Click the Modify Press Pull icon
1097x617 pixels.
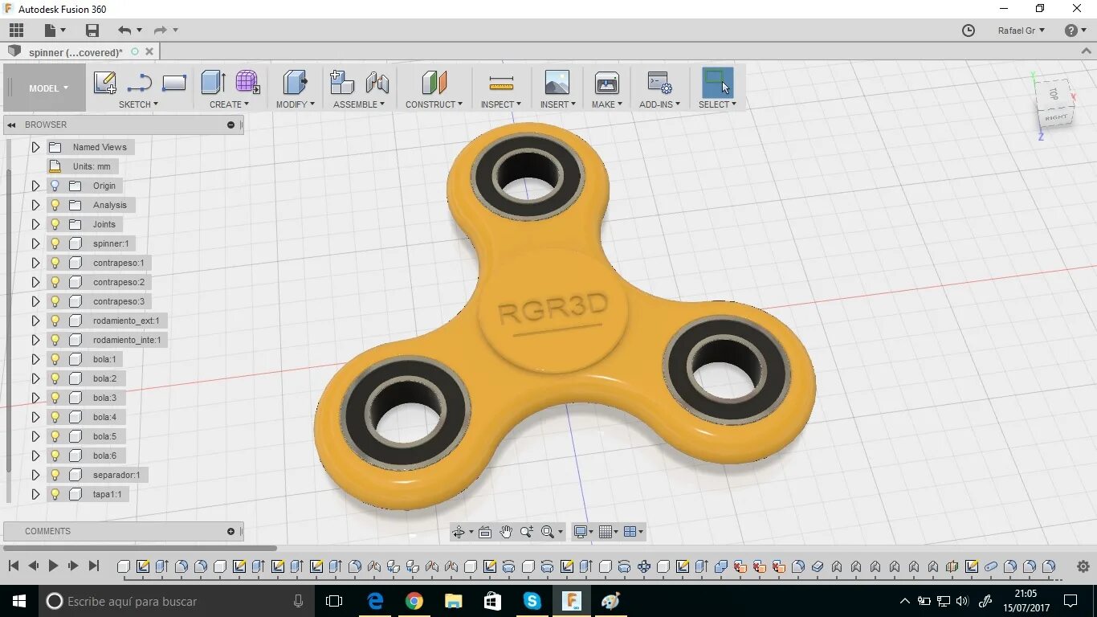pyautogui.click(x=296, y=82)
